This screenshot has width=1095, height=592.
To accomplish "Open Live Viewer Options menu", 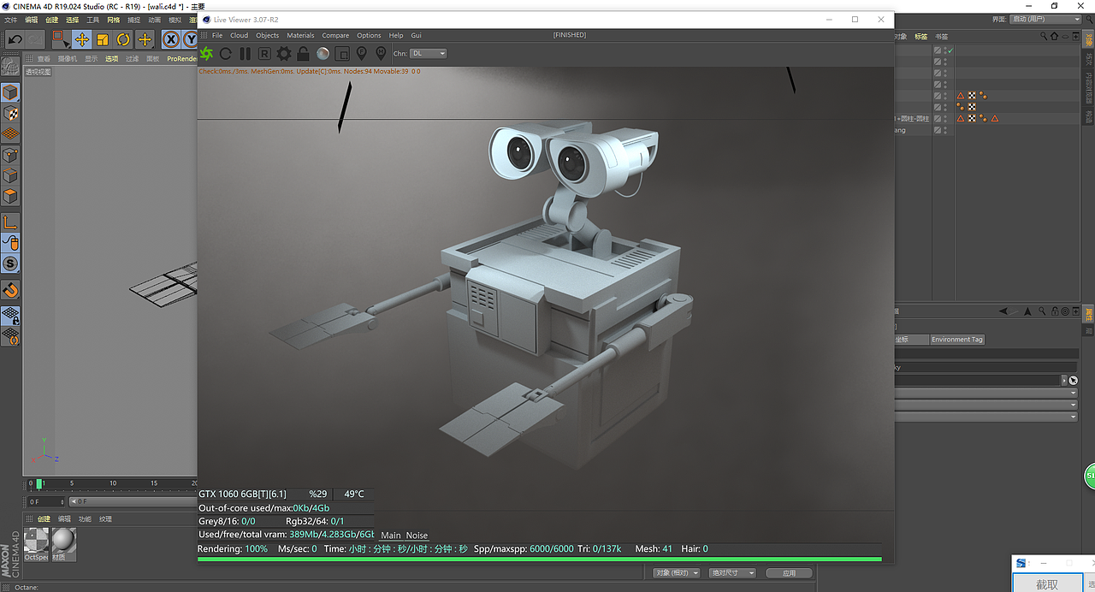I will [369, 35].
